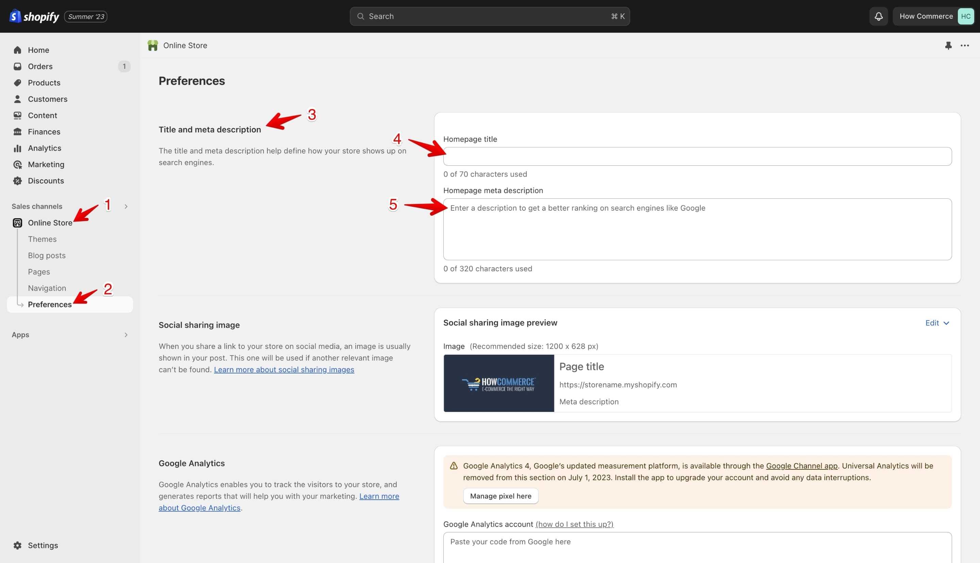
Task: Click the Google Analytics code field
Action: point(697,548)
